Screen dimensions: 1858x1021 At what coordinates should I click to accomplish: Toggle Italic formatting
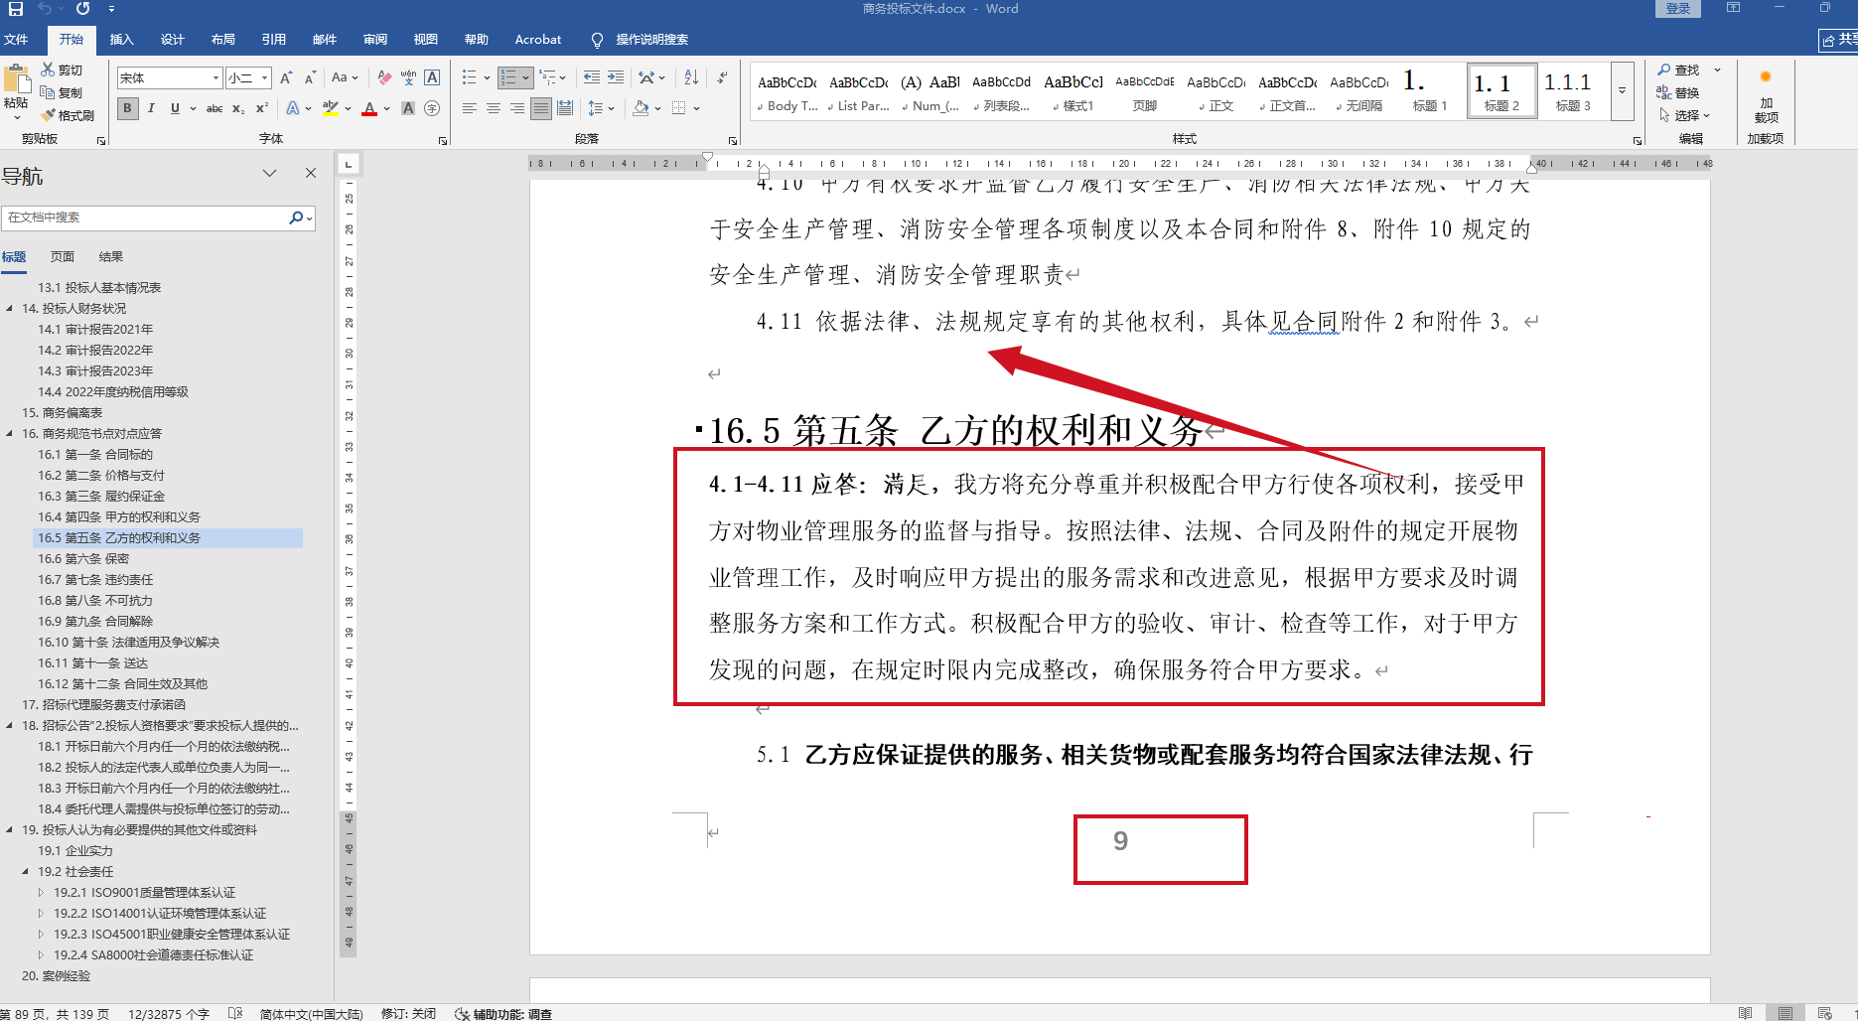tap(151, 108)
